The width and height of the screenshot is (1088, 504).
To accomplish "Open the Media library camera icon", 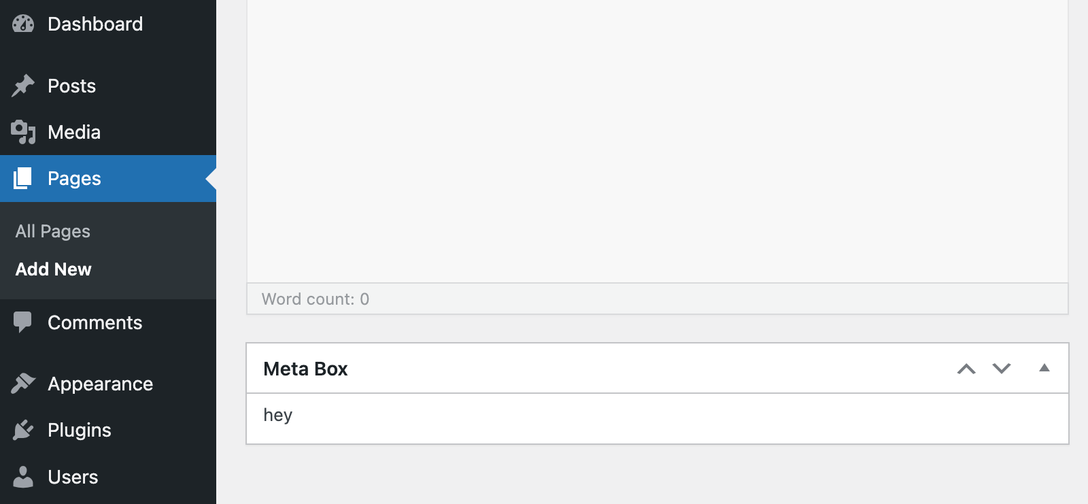I will pyautogui.click(x=22, y=131).
